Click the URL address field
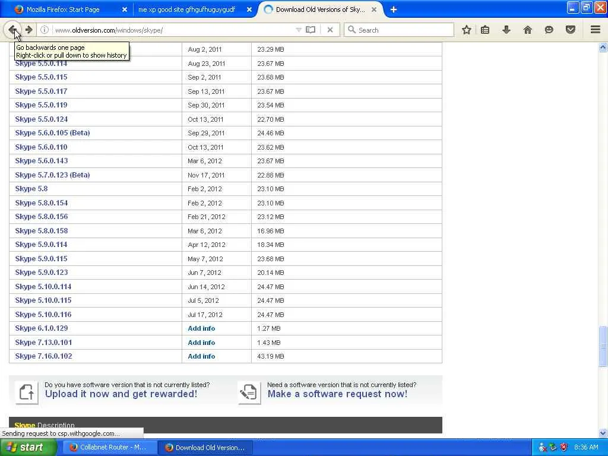This screenshot has width=608, height=456. pos(174,30)
